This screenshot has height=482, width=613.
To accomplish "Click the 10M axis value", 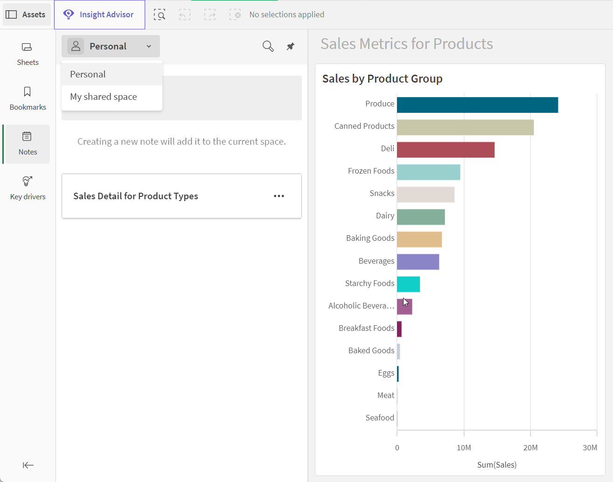I will 464,447.
